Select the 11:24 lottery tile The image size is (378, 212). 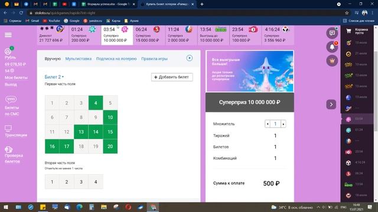pyautogui.click(x=181, y=35)
